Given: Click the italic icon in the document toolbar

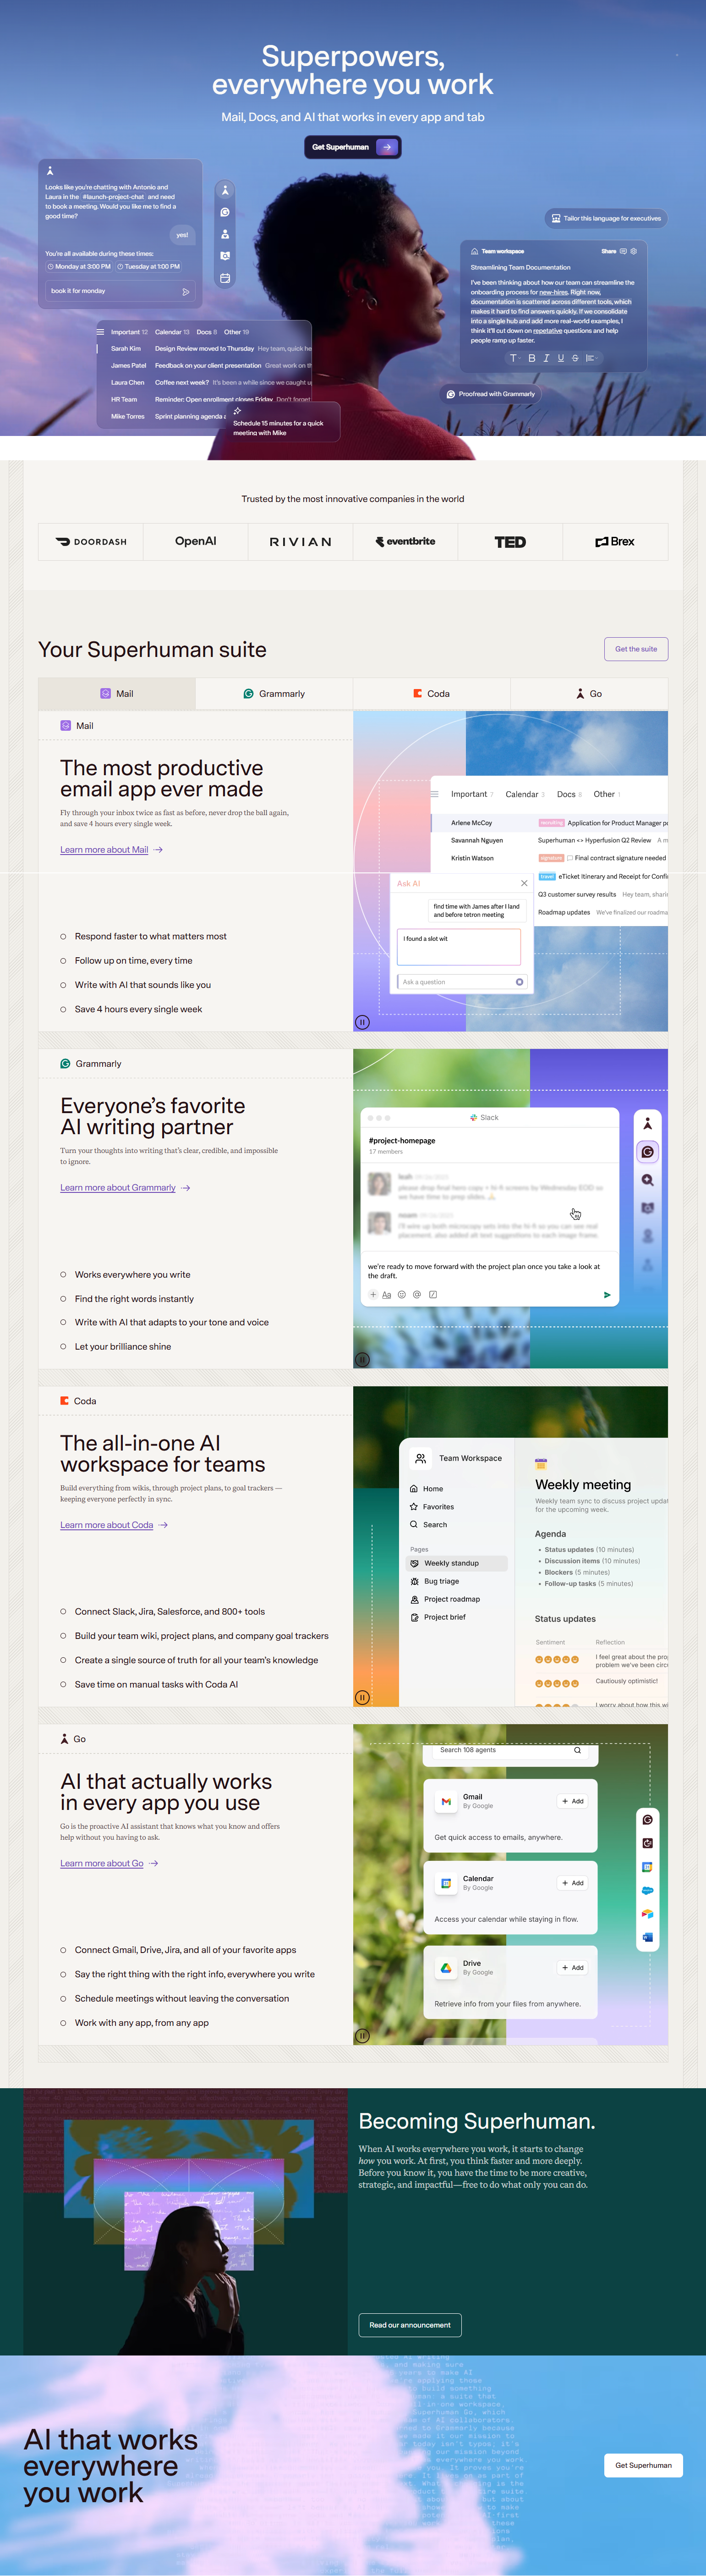Looking at the screenshot, I should pos(546,358).
